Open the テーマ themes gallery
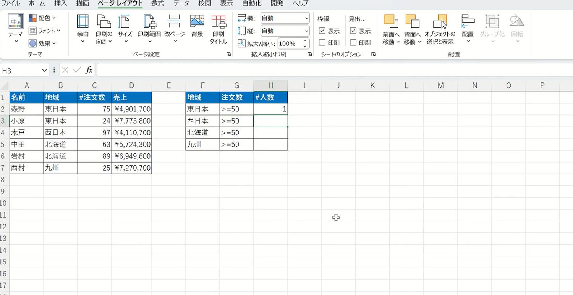This screenshot has width=573, height=295. pos(16,29)
